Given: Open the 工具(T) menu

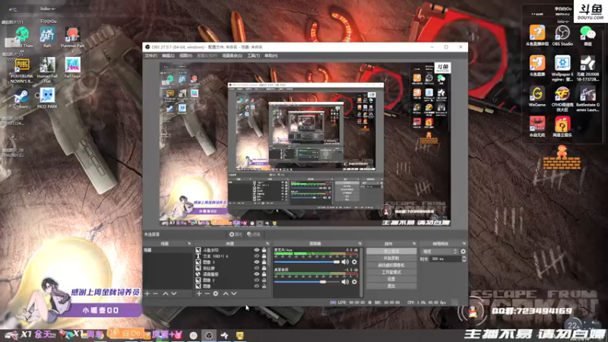Looking at the screenshot, I should [x=254, y=55].
